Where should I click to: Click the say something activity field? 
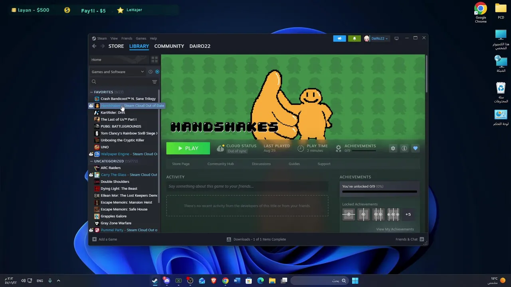[x=247, y=186]
